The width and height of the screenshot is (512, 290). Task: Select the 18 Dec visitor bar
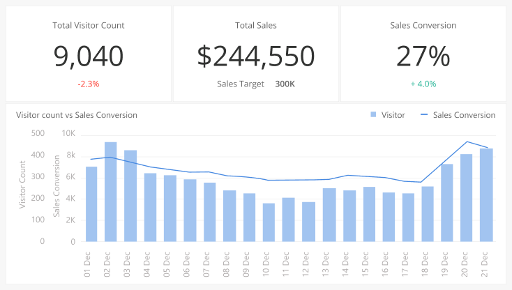click(428, 214)
